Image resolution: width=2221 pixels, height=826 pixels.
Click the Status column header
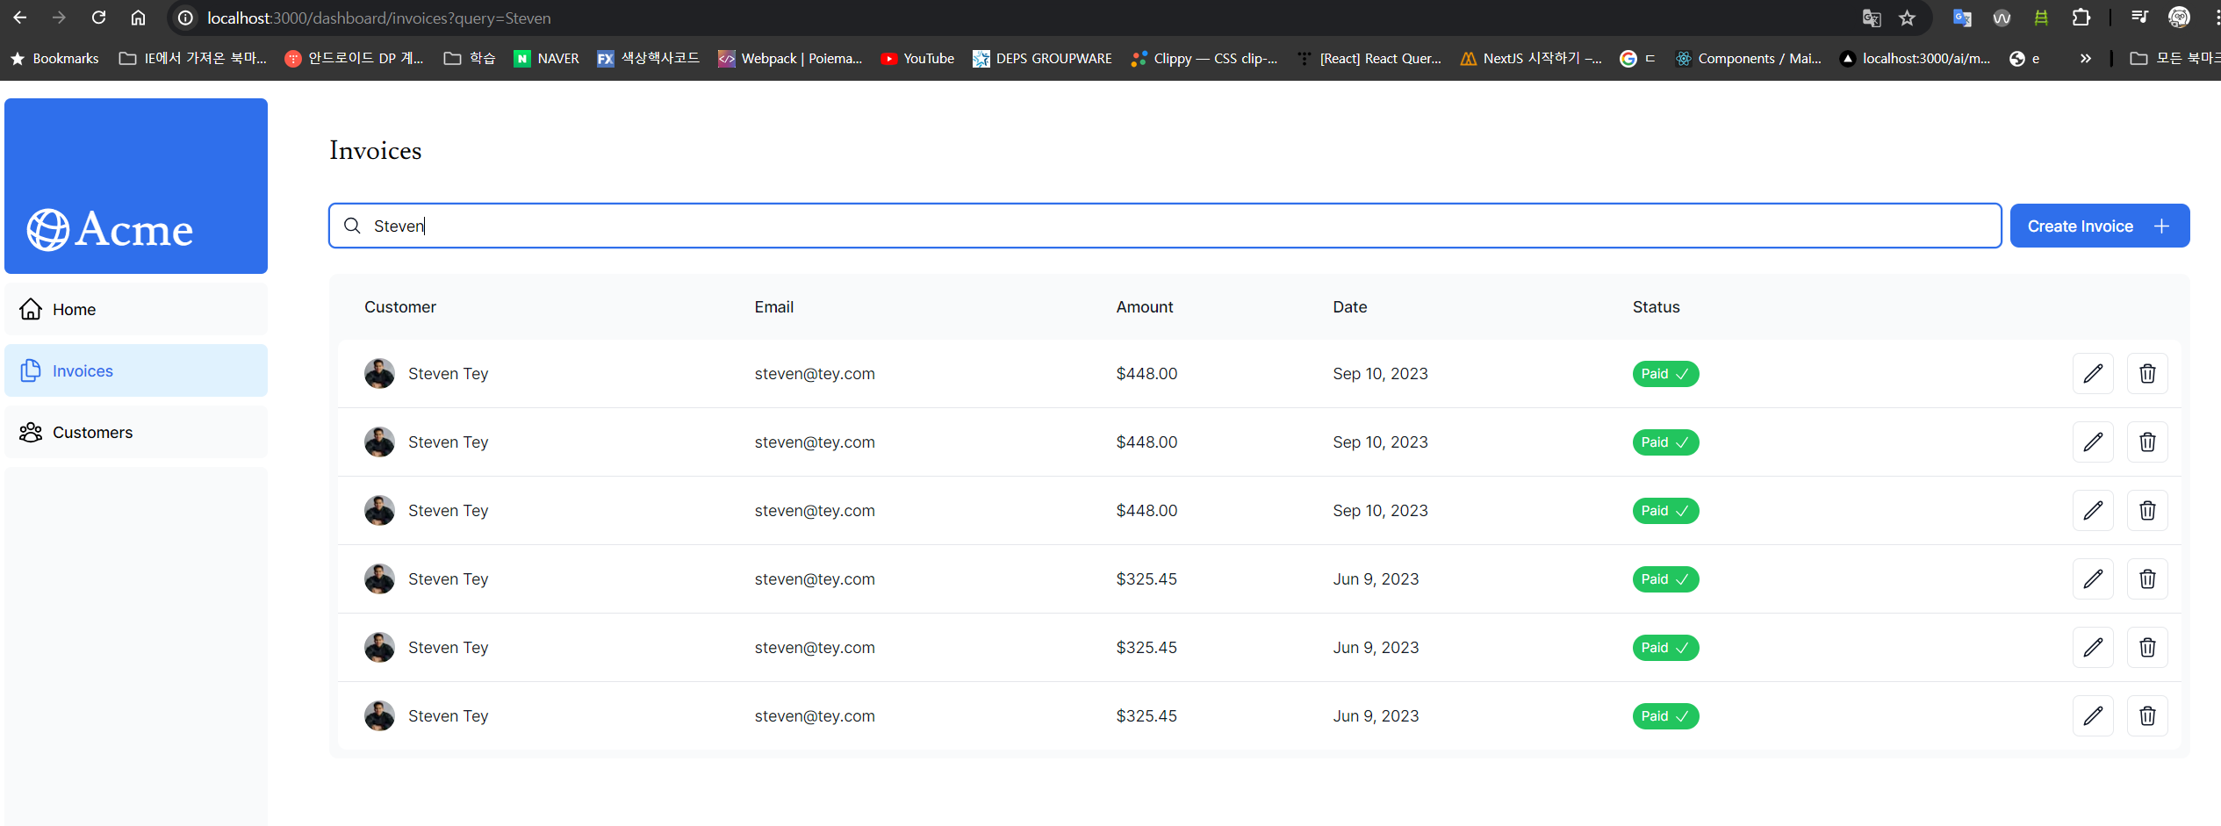click(1657, 307)
